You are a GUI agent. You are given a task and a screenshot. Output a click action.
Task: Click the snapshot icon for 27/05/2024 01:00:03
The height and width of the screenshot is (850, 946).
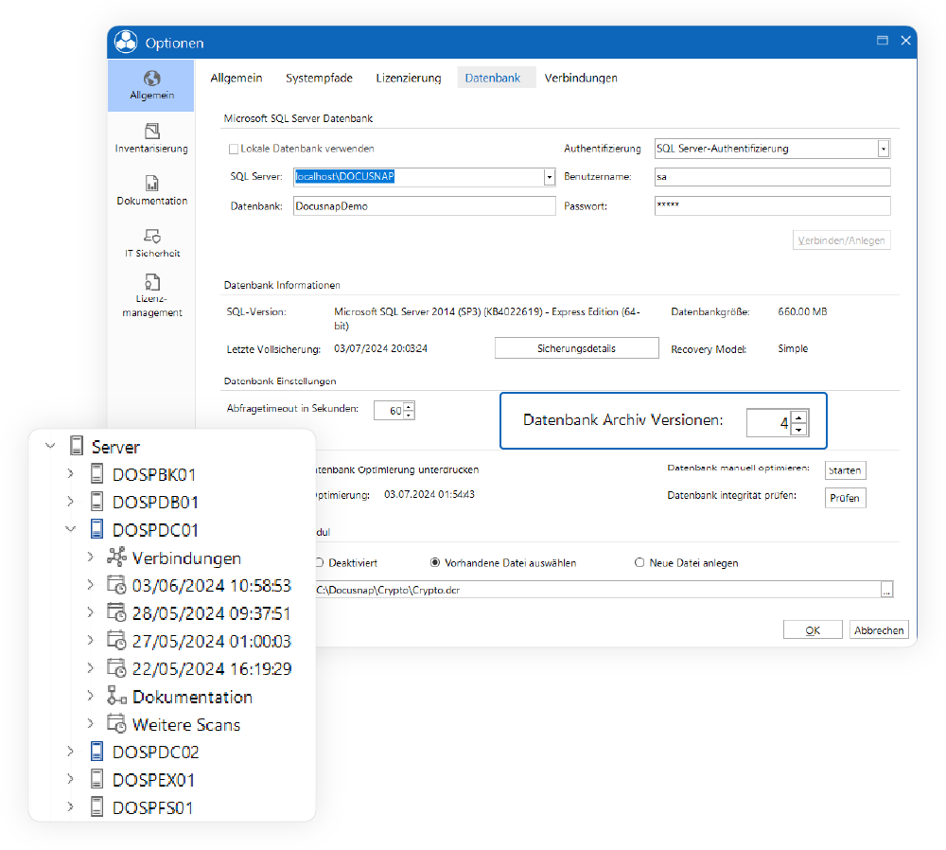pos(116,640)
